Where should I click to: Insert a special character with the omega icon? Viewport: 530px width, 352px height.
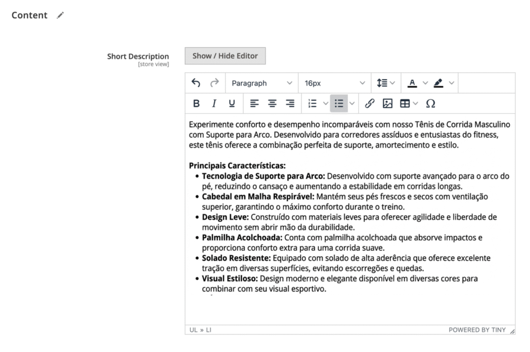(431, 104)
